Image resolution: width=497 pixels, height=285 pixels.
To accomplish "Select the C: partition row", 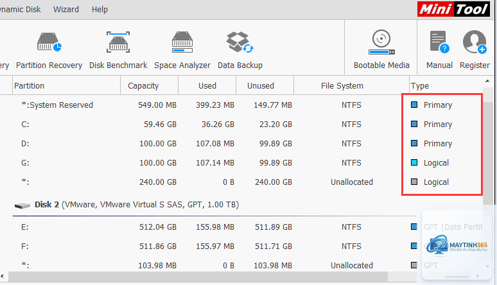I will [241, 125].
